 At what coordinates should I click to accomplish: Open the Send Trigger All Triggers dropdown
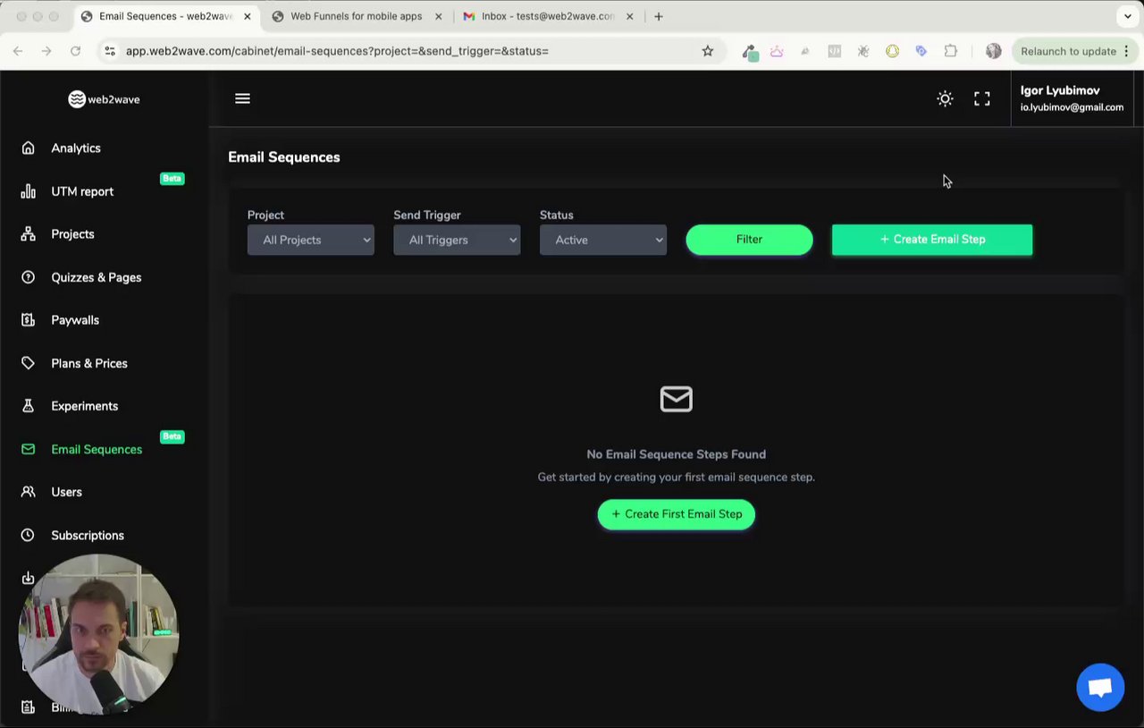click(x=457, y=240)
